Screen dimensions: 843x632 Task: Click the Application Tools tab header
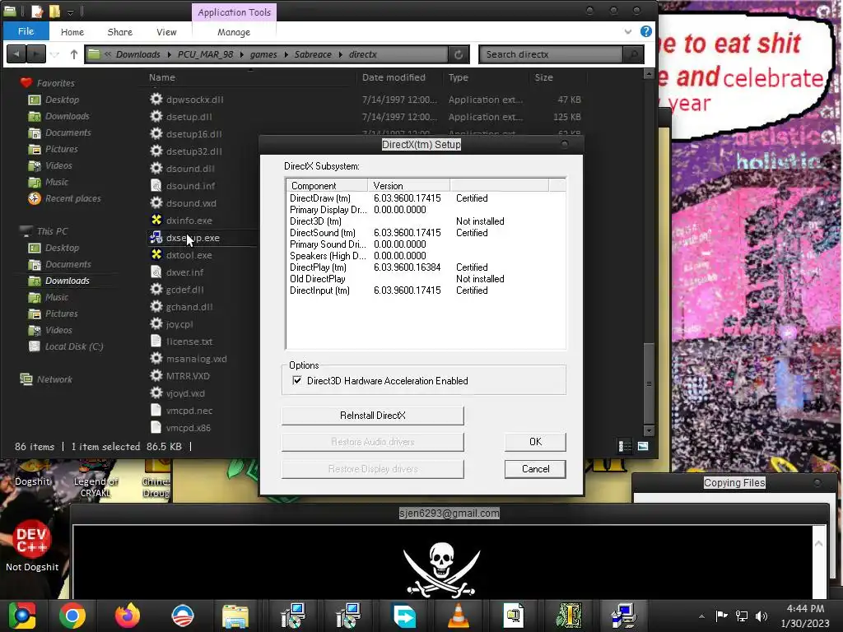[x=235, y=12]
